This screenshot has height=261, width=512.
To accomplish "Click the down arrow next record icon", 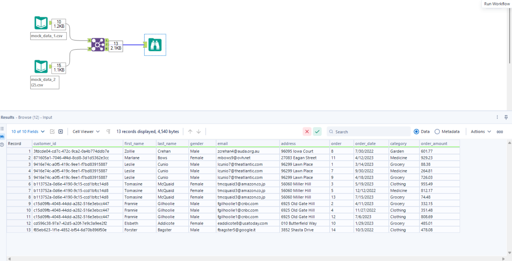I will pos(199,132).
